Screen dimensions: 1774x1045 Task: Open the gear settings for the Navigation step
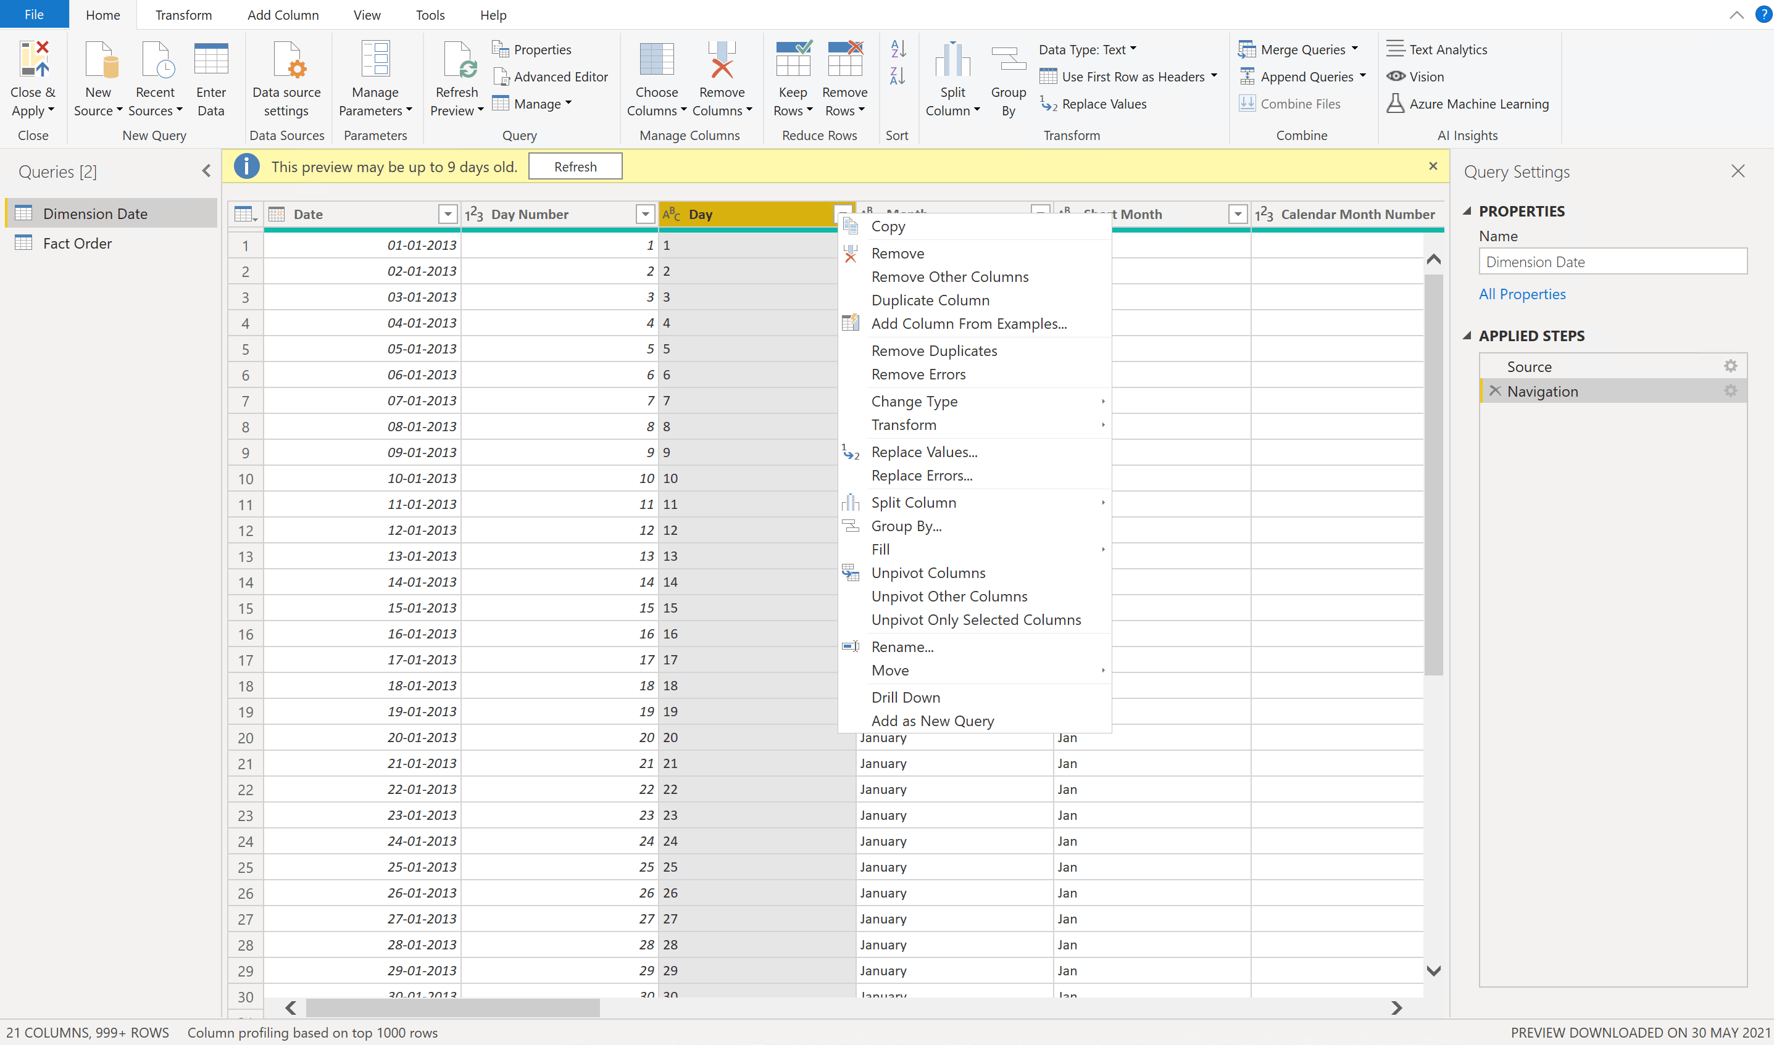pyautogui.click(x=1731, y=391)
